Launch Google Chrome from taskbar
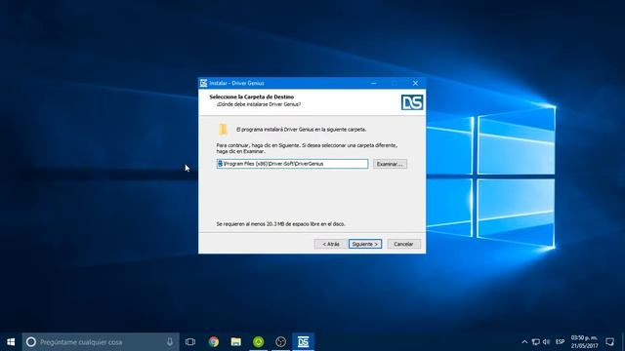Viewport: 625px width, 351px height. 214,342
